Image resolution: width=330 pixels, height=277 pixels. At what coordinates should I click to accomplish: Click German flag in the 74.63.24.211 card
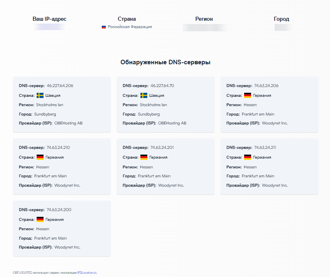pos(247,157)
